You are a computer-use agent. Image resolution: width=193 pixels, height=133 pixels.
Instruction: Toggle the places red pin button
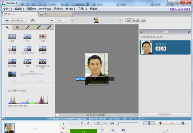[x=160, y=123]
